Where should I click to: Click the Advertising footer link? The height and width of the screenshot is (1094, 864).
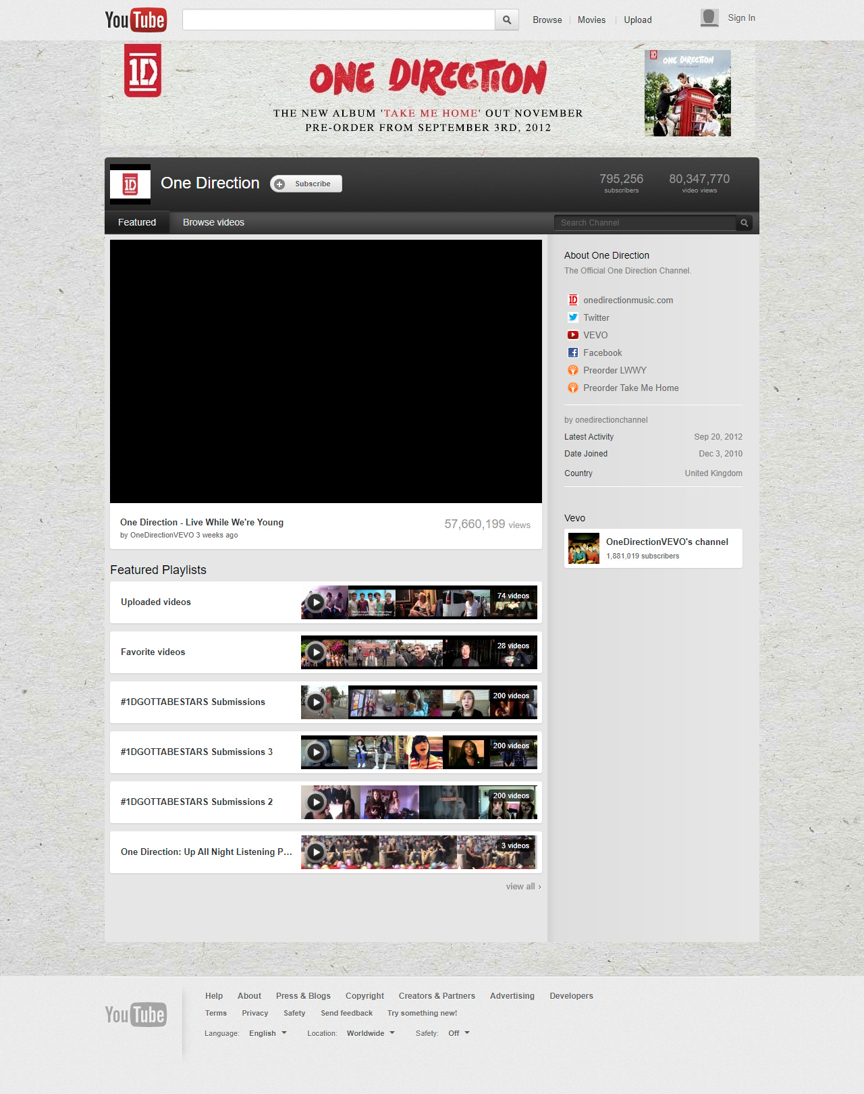(x=512, y=996)
